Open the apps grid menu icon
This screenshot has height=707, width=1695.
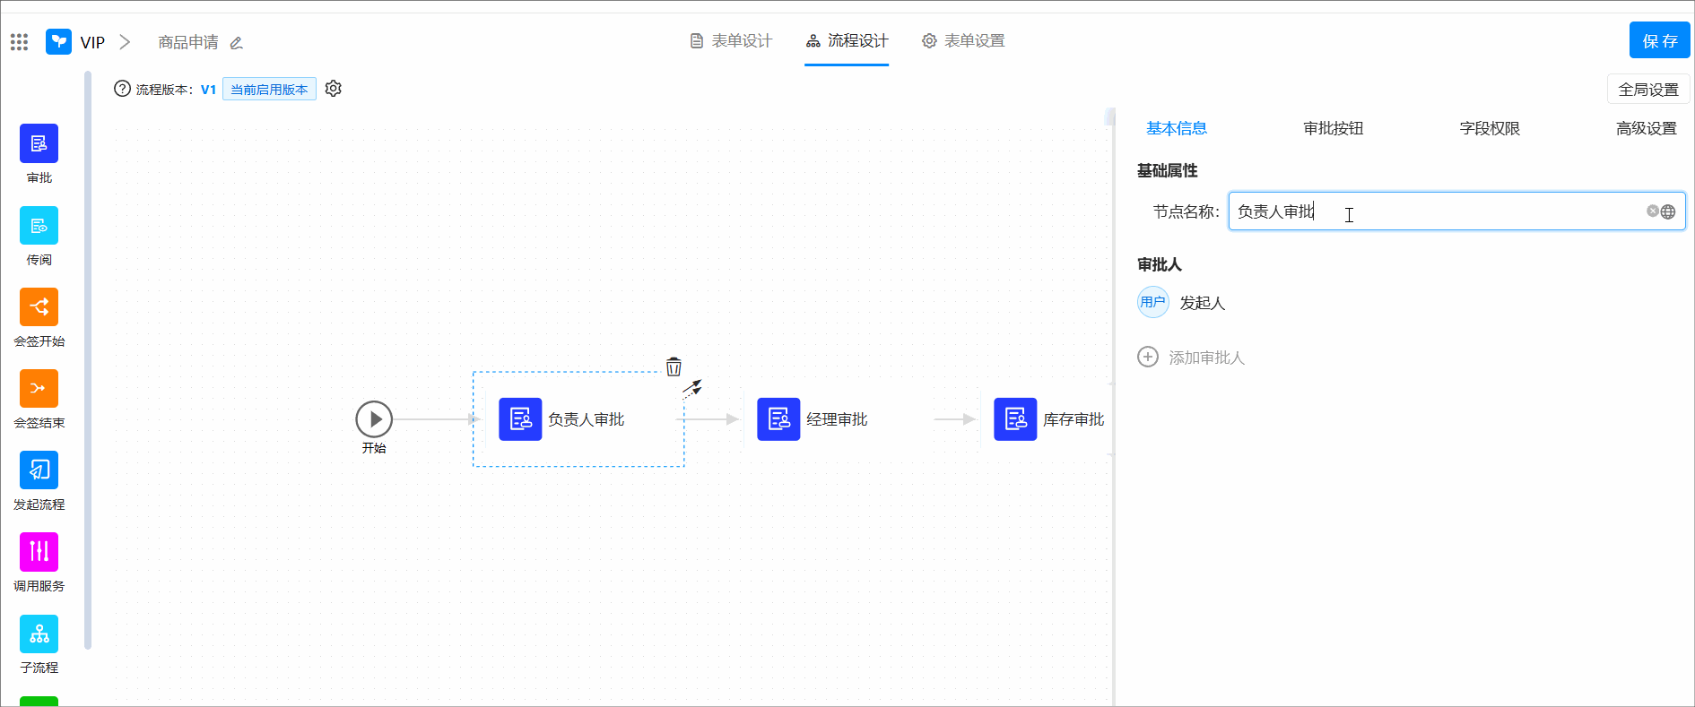click(x=19, y=42)
